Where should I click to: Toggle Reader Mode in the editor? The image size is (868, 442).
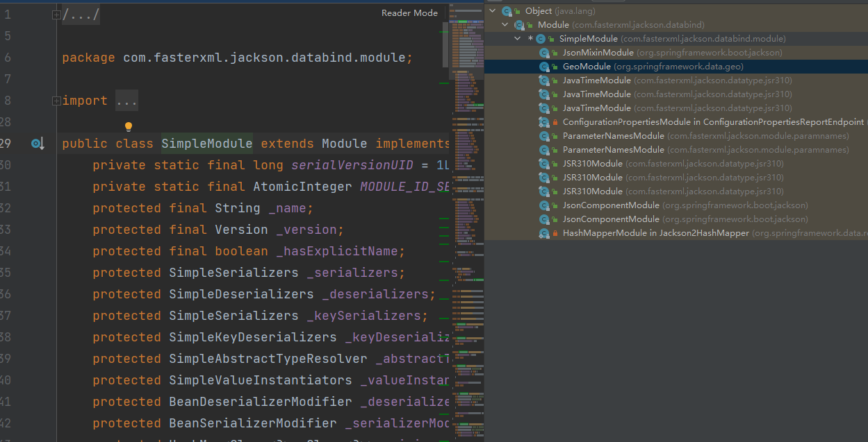pos(409,13)
